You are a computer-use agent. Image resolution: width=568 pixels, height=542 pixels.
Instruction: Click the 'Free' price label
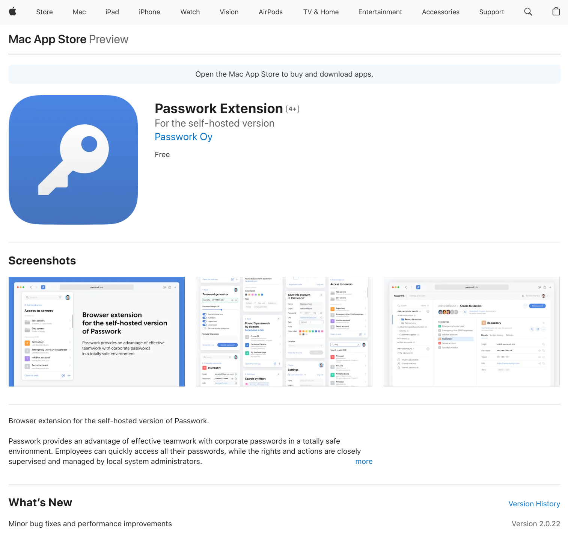point(162,155)
